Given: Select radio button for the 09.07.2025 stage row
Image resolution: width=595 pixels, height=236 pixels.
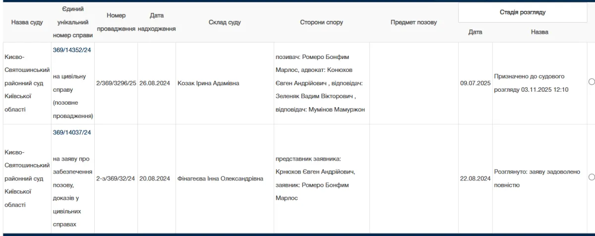Looking at the screenshot, I should 591,82.
